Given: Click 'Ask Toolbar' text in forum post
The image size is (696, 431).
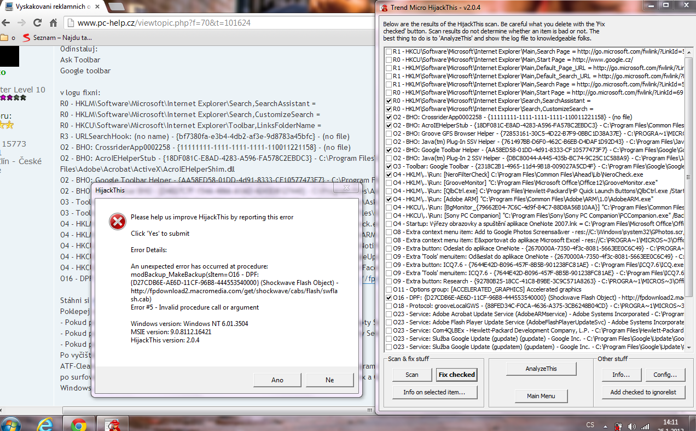Looking at the screenshot, I should click(x=80, y=60).
